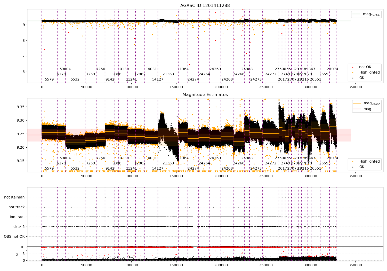387x271 pixels.
Task: Click the 'AGASC ID 1201411288' plot title
Action: coord(205,6)
